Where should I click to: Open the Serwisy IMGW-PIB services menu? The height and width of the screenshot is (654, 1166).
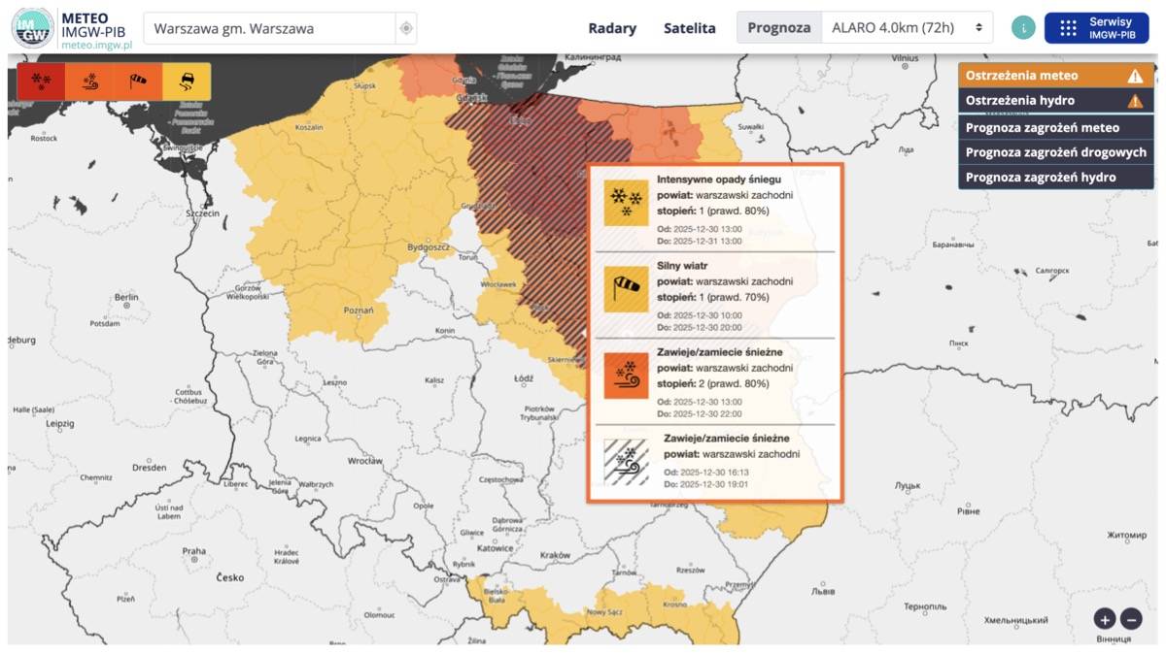[x=1096, y=28]
